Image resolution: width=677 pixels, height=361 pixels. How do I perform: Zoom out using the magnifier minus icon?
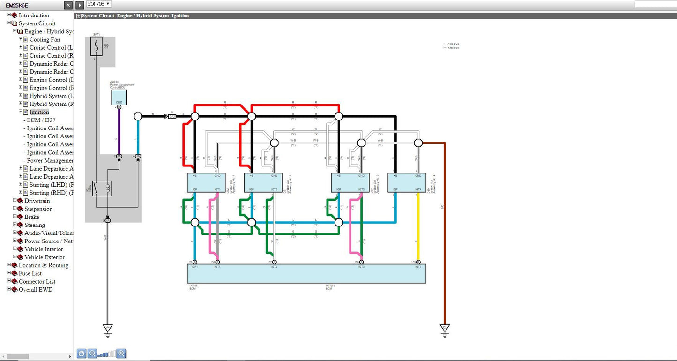click(92, 353)
